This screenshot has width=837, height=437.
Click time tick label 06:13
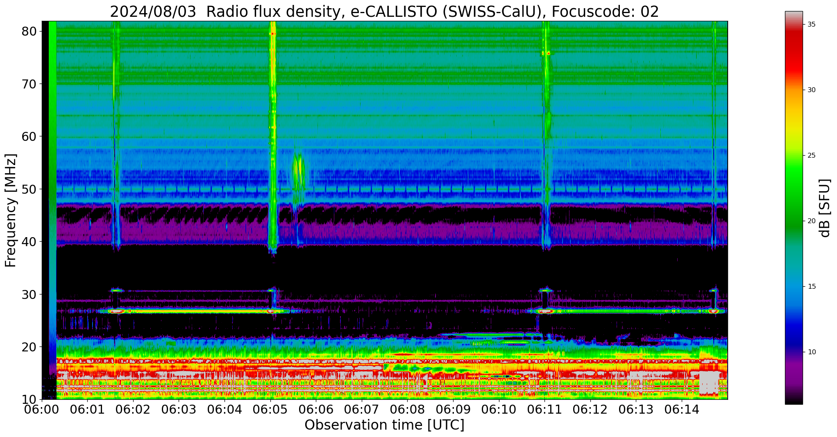(636, 410)
